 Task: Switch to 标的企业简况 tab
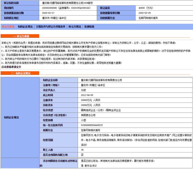click(x=25, y=27)
